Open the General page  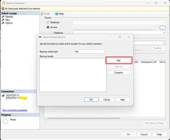[9, 17]
